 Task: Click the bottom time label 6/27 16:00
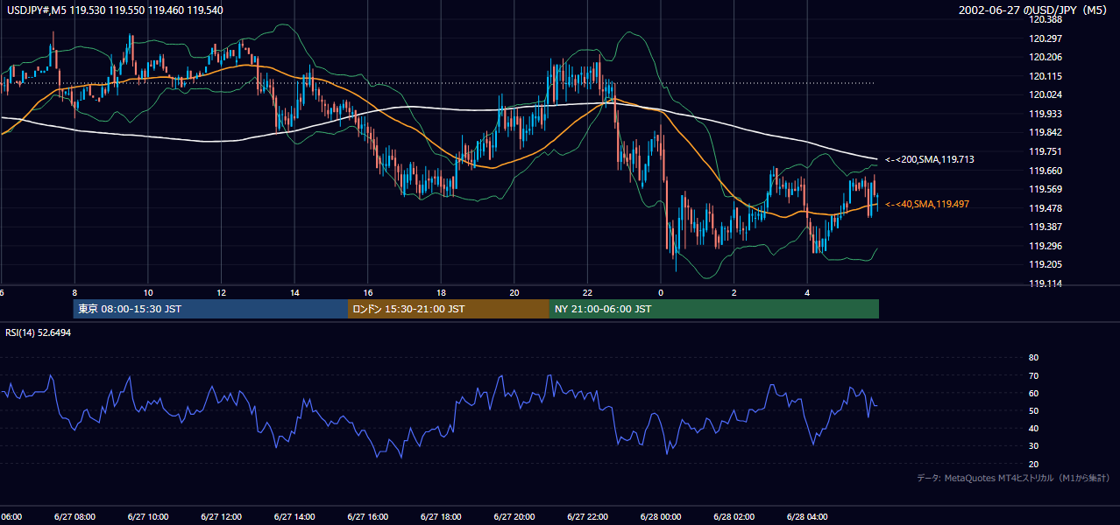click(368, 516)
